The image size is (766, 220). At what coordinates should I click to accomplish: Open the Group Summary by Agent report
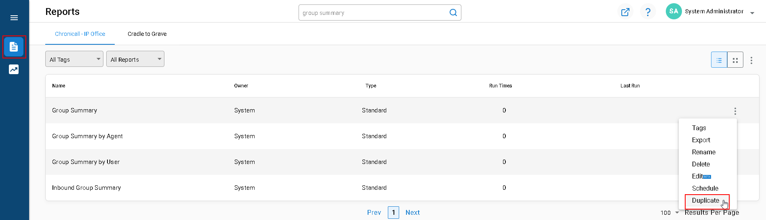tap(87, 136)
